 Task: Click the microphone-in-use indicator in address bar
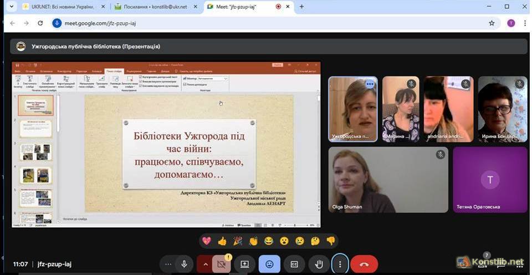(57, 23)
